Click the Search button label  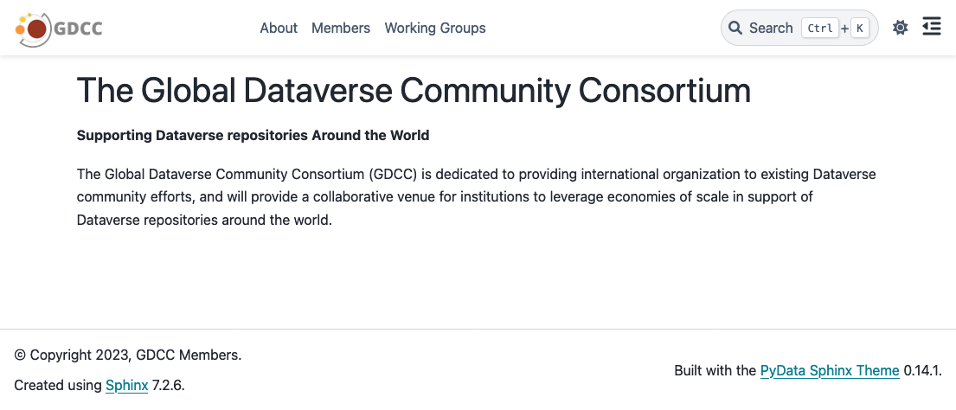click(x=771, y=28)
